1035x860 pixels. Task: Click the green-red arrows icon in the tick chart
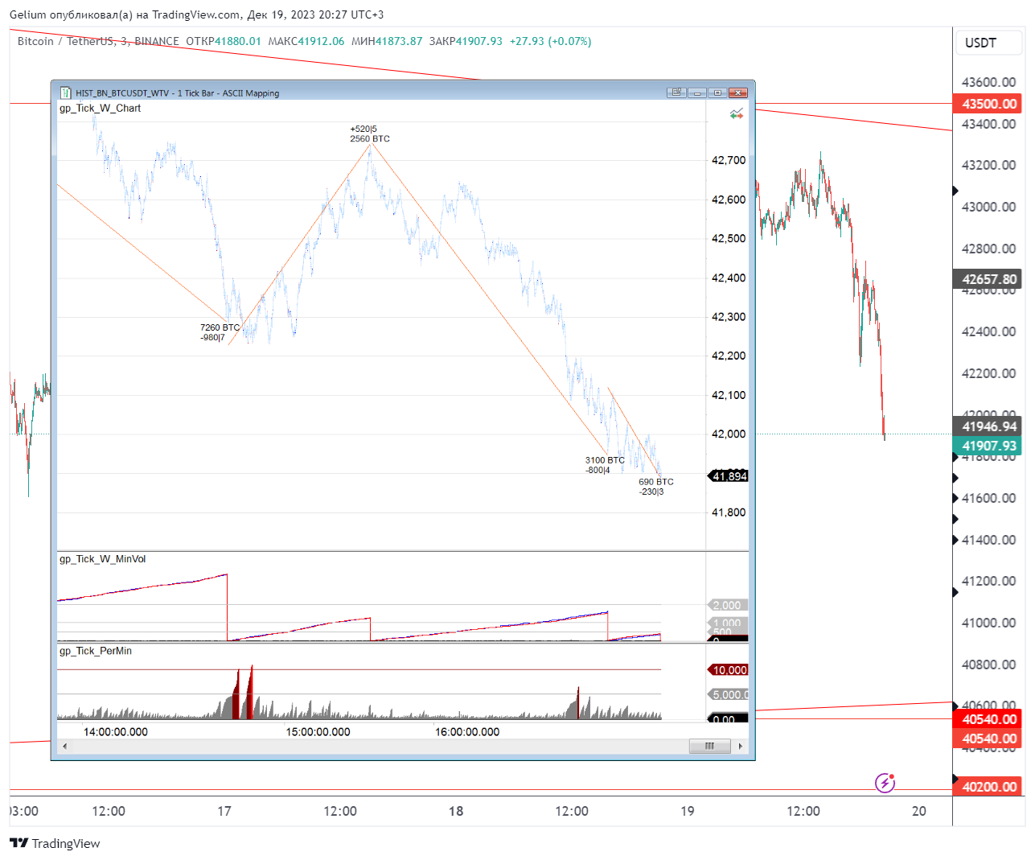coord(736,114)
